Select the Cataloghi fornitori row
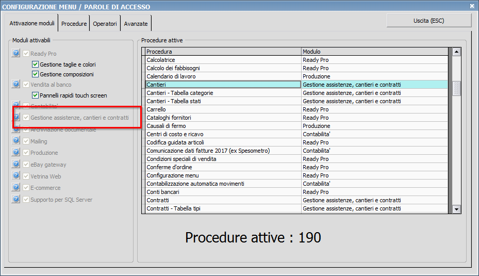The height and width of the screenshot is (276, 479). click(x=296, y=118)
